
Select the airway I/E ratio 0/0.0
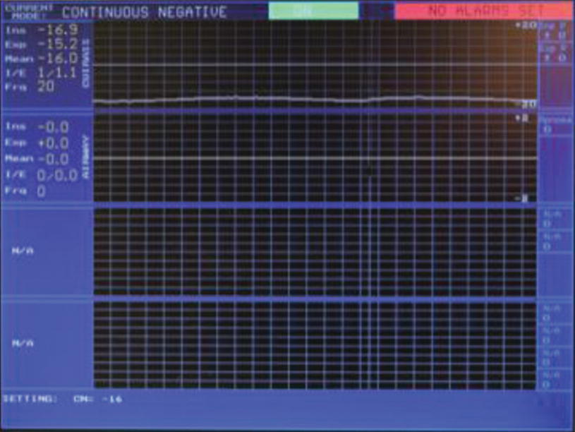(54, 174)
